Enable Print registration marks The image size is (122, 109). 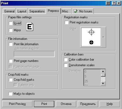click(x=66, y=22)
